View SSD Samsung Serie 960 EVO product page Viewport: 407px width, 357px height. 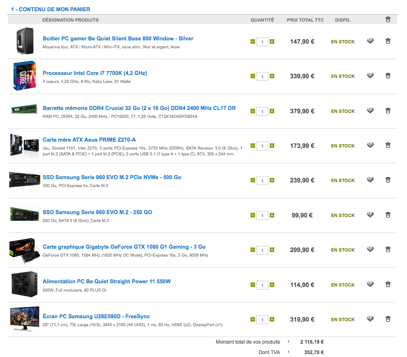pyautogui.click(x=112, y=177)
